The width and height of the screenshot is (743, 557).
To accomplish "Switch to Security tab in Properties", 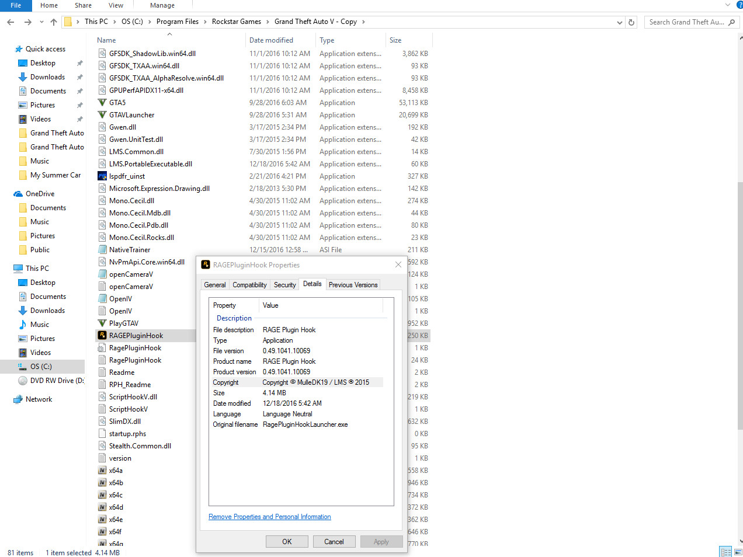I will coord(284,285).
